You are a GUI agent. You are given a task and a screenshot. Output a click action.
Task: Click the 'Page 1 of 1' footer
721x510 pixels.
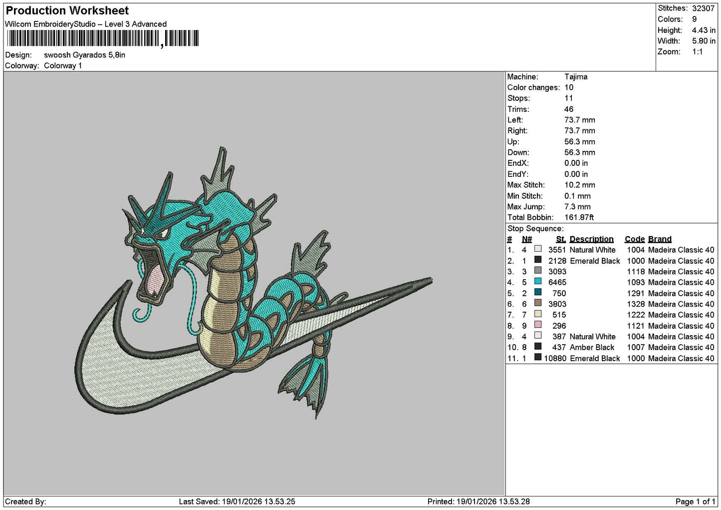696,502
